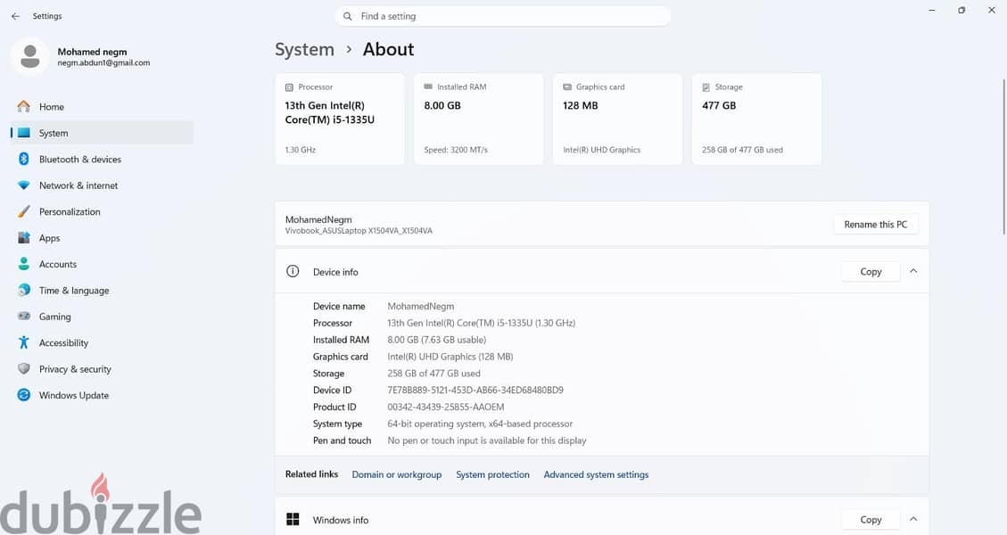Select the Device ID value text

475,390
